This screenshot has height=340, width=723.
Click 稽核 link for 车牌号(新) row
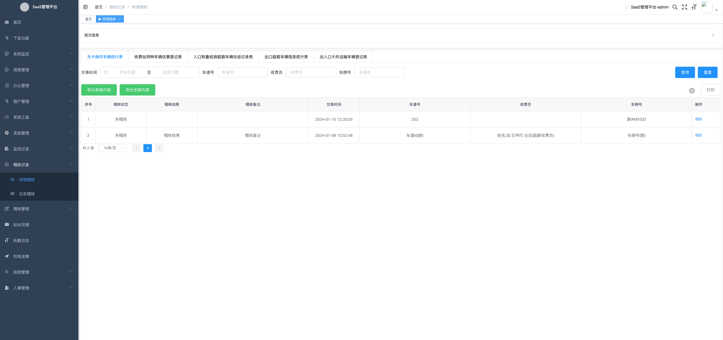click(699, 135)
